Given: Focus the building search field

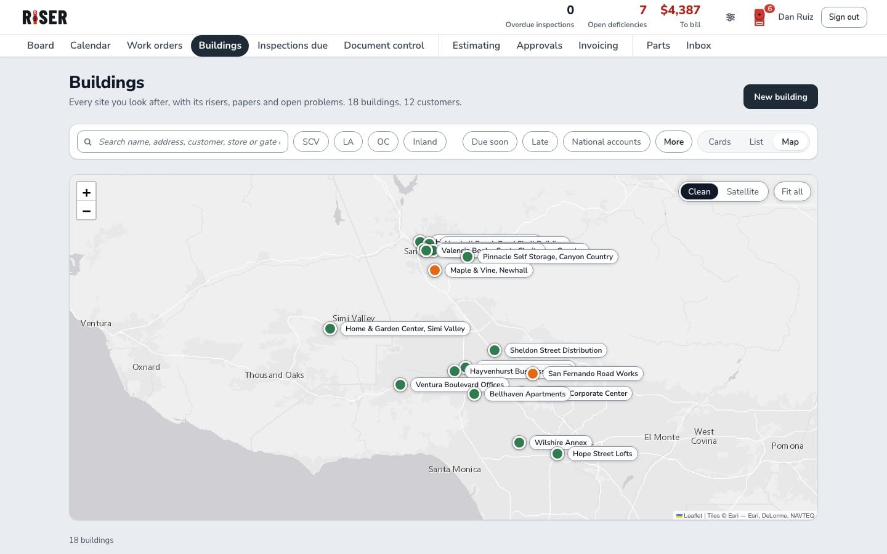Looking at the screenshot, I should point(182,142).
